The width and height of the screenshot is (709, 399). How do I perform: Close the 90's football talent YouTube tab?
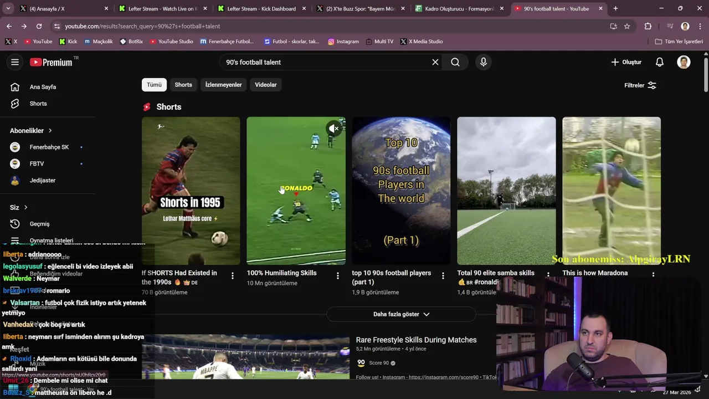[x=600, y=9]
